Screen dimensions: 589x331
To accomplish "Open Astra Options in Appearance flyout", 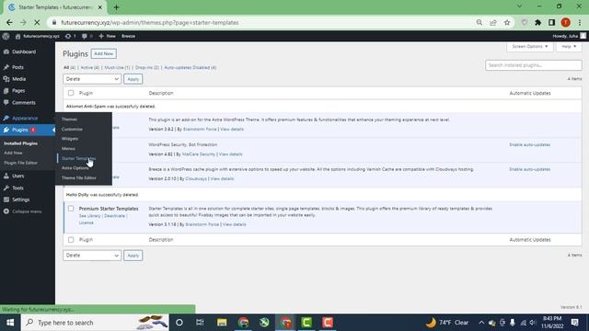I will [x=75, y=167].
